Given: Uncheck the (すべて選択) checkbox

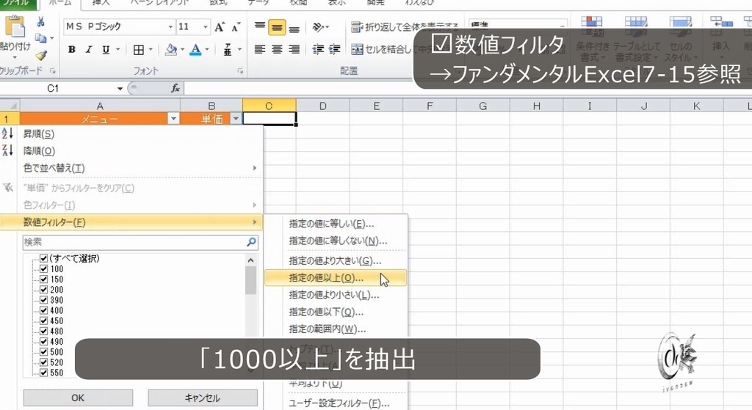Looking at the screenshot, I should point(43,259).
